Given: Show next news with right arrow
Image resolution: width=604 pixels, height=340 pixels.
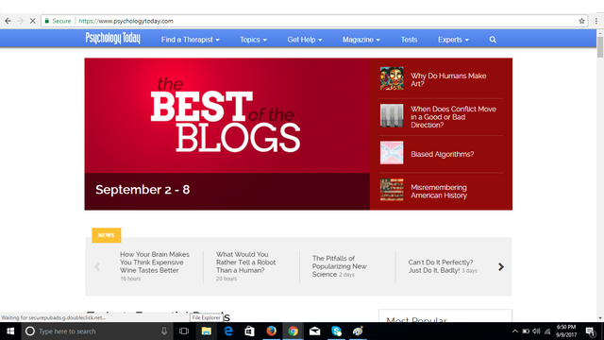Looking at the screenshot, I should click(501, 266).
